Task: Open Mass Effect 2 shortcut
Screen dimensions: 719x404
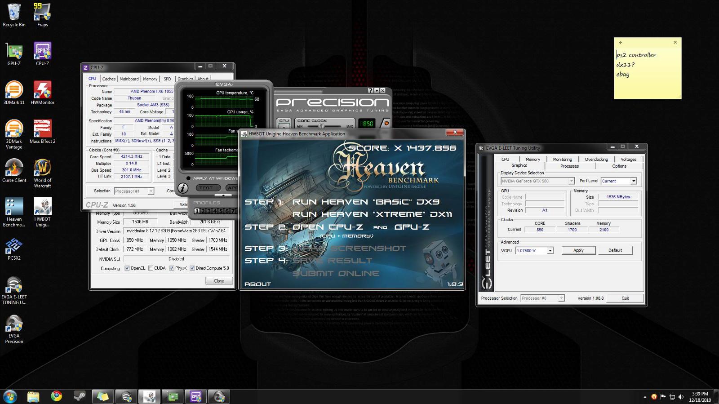Action: pos(42,132)
